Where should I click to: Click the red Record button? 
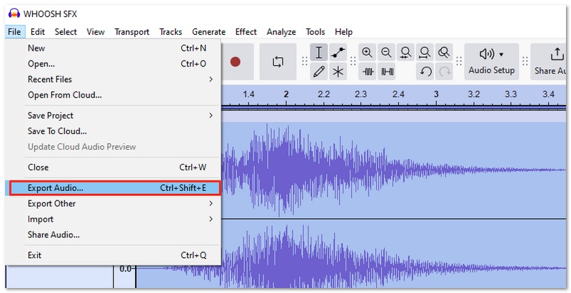[x=236, y=62]
